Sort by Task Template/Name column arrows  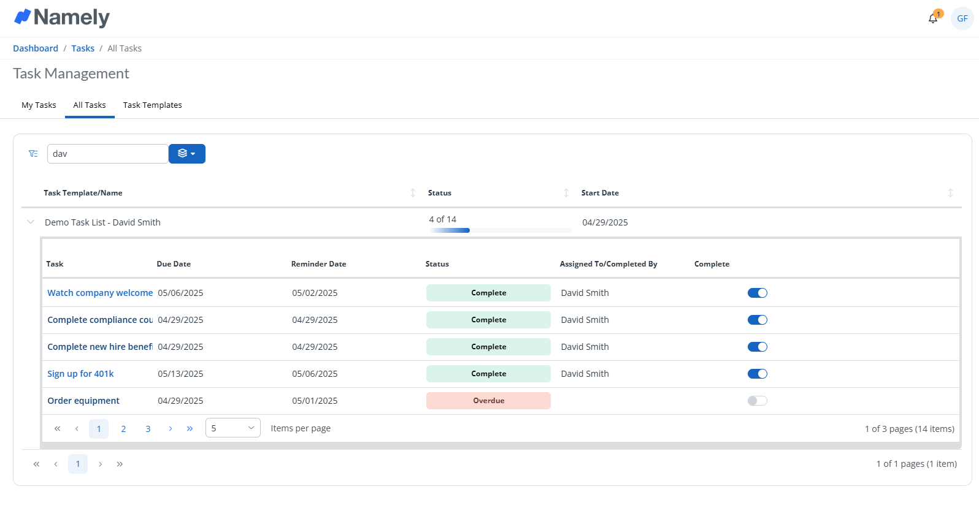click(413, 193)
